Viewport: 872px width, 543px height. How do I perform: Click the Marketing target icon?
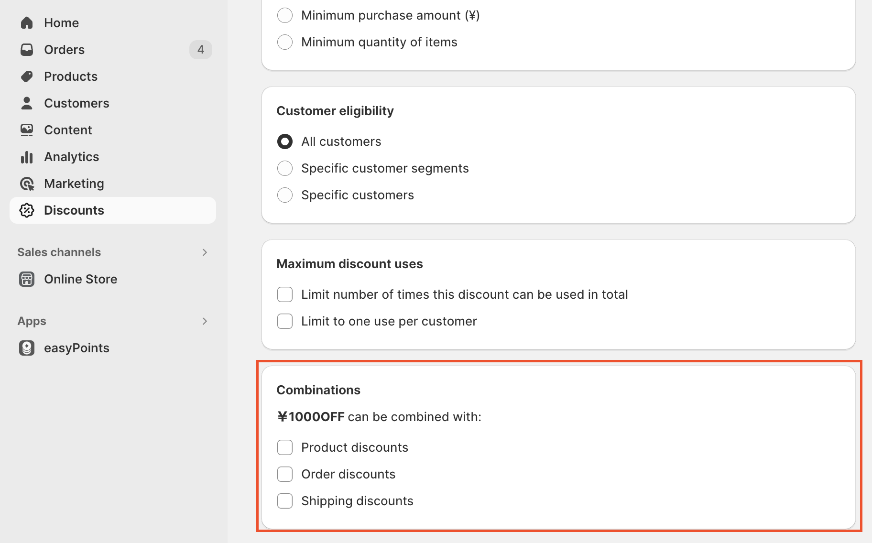tap(27, 184)
